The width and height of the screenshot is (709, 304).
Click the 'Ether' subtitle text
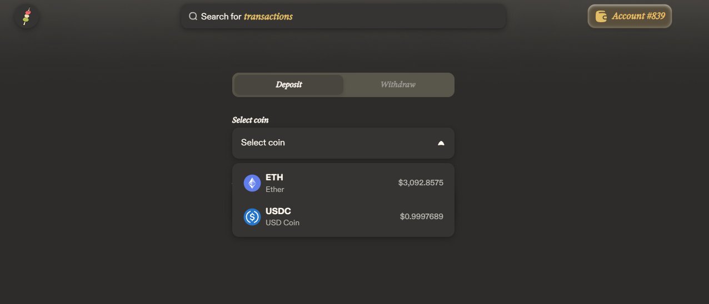click(274, 190)
